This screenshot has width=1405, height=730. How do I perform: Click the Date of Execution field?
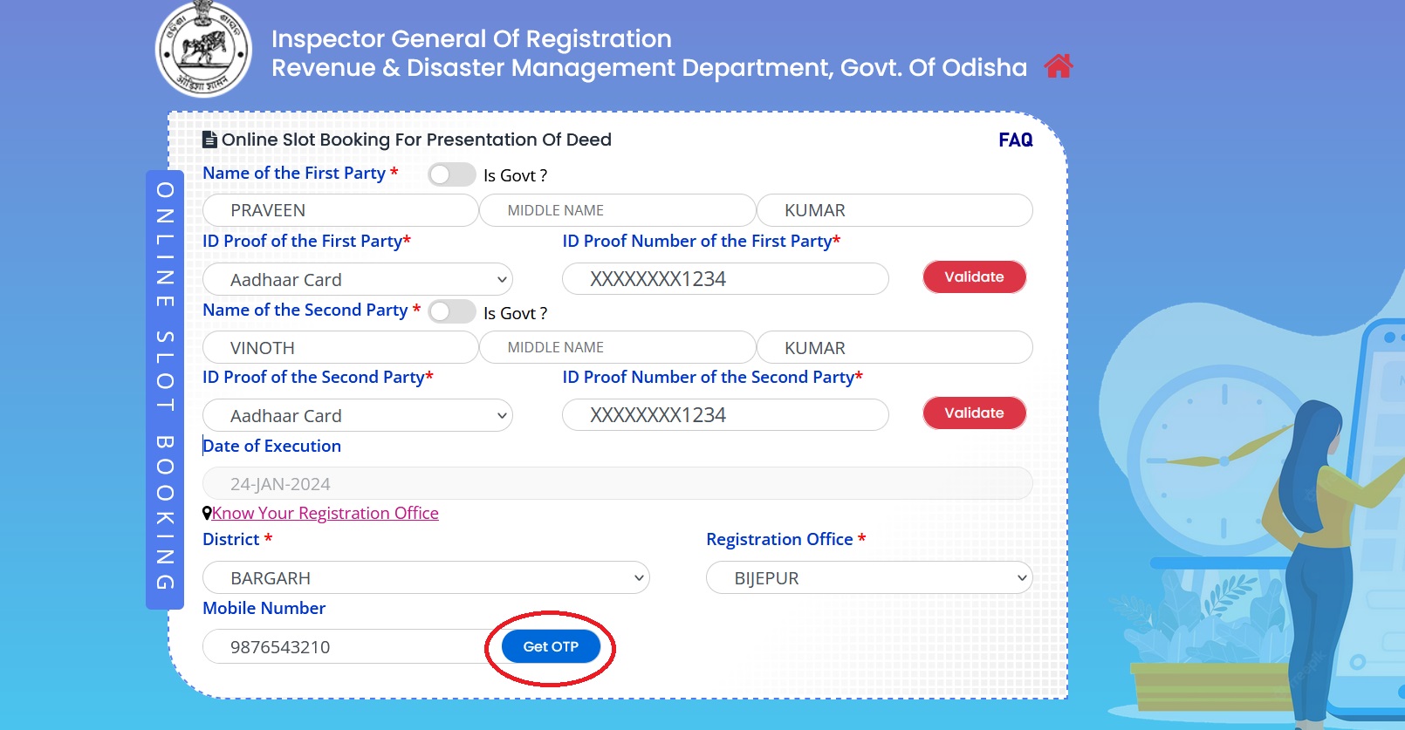point(617,483)
